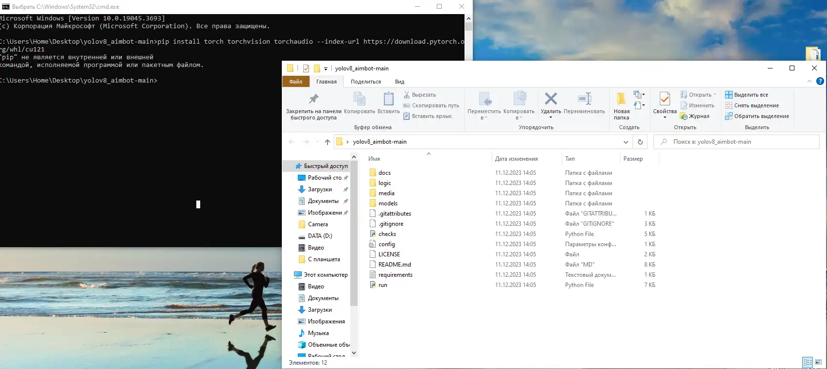Screen dimensions: 827x369
Task: Click Invert selection button
Action: point(761,116)
